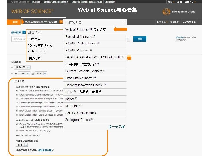
Task: Toggle Arts & Humanities Citation Index checkbox
Action: click(17, 99)
